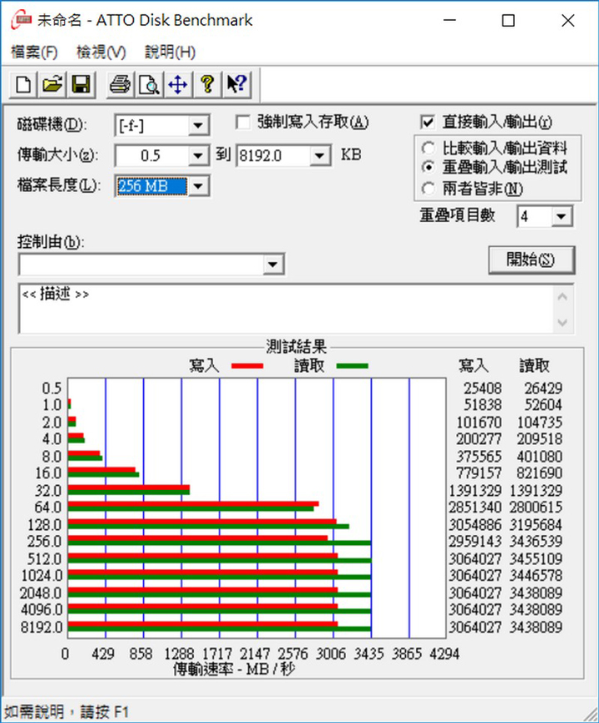
Task: Click the four-arrow move toolbar icon
Action: [x=178, y=85]
